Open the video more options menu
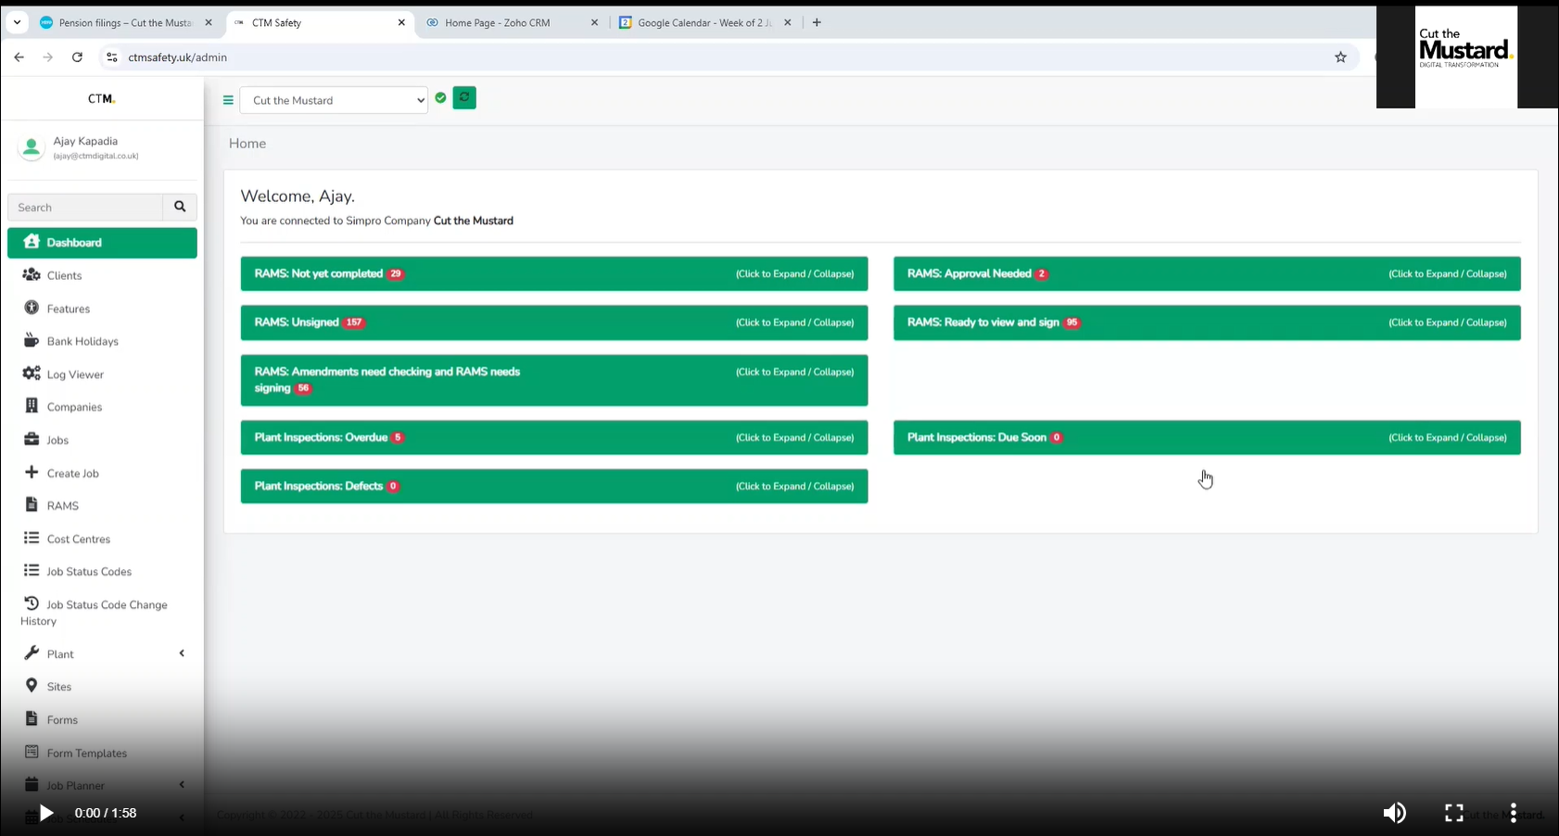This screenshot has height=836, width=1559. coord(1514,813)
